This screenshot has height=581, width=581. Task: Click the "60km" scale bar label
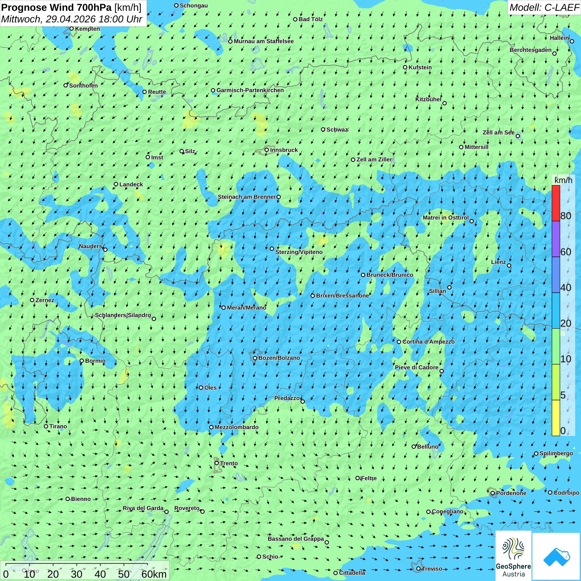tap(154, 574)
